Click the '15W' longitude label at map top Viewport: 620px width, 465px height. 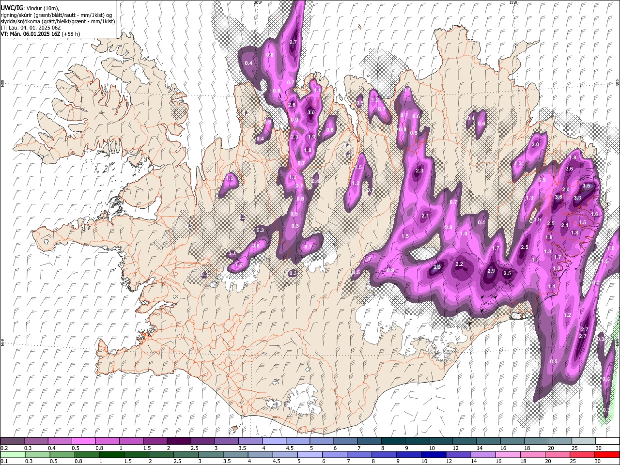pyautogui.click(x=513, y=2)
